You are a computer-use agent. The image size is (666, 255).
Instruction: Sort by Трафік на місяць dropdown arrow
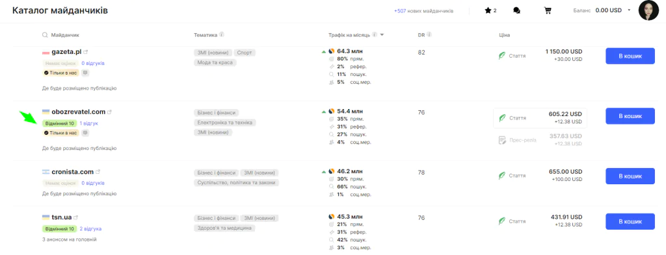382,35
